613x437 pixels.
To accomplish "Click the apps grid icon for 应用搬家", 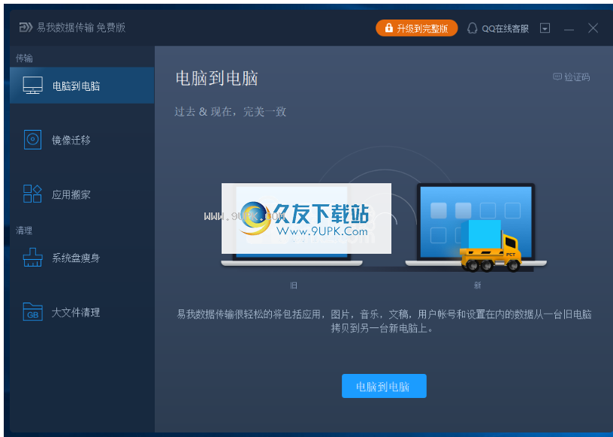I will click(32, 194).
